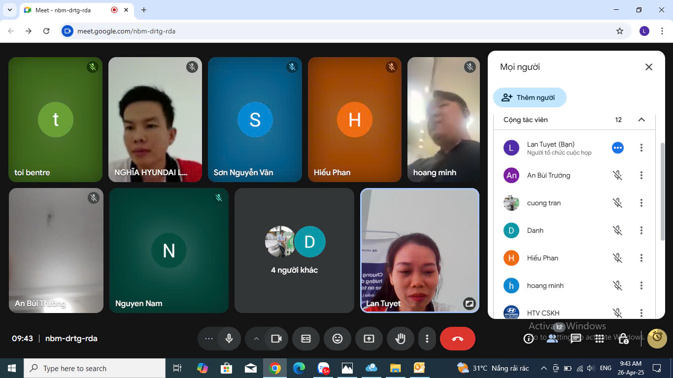Click the people panel vertical scrollbar
673x378 pixels.
(662, 192)
